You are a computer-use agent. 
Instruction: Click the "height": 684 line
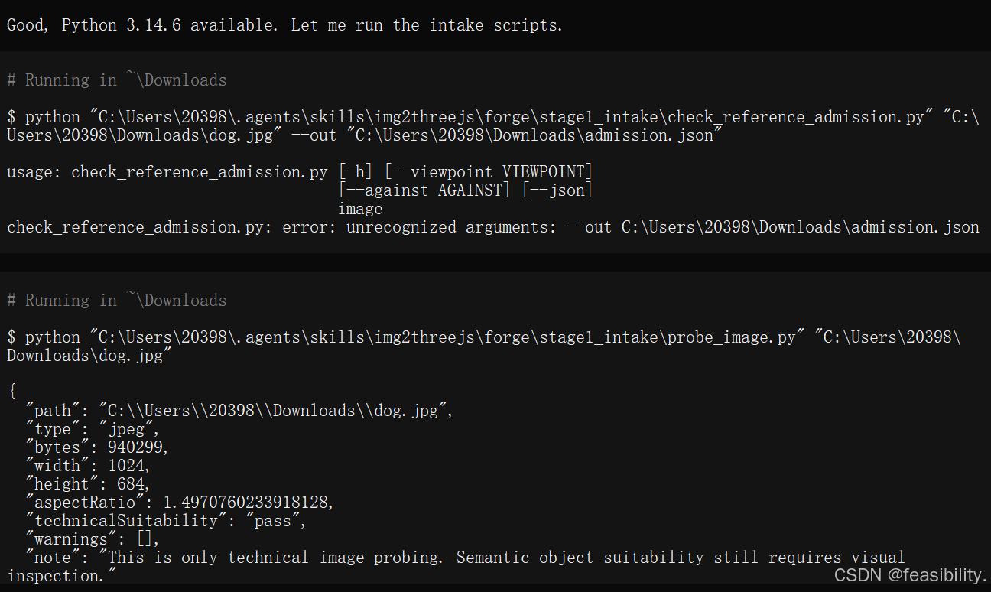click(87, 484)
